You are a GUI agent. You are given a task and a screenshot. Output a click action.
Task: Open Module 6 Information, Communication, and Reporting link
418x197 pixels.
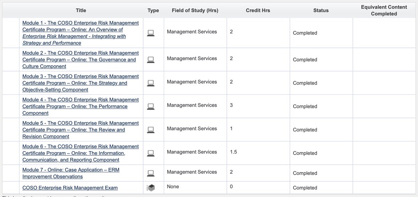click(80, 153)
